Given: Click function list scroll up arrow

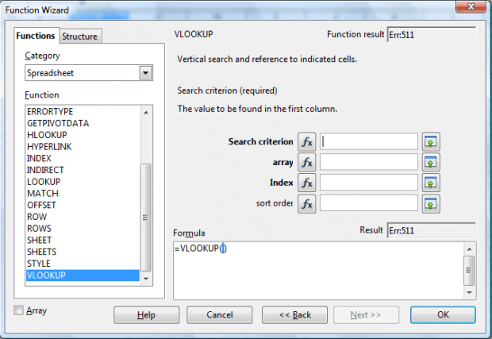Looking at the screenshot, I should click(146, 113).
